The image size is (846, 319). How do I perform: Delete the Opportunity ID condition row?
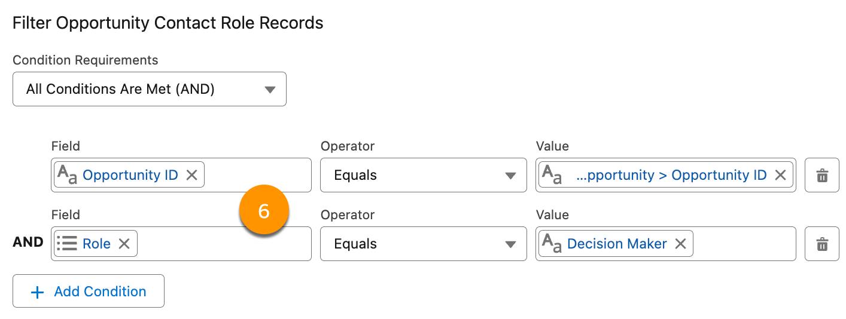[822, 175]
